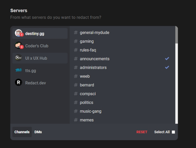Image resolution: width=196 pixels, height=148 pixels.
Task: Click the hash icon beside general-mydude
Action: click(76, 33)
